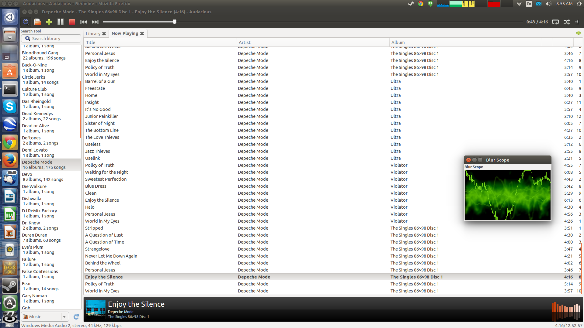
Task: Skip to the next track
Action: [95, 22]
